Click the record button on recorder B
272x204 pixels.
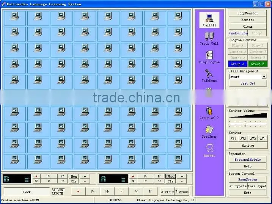tap(36, 176)
